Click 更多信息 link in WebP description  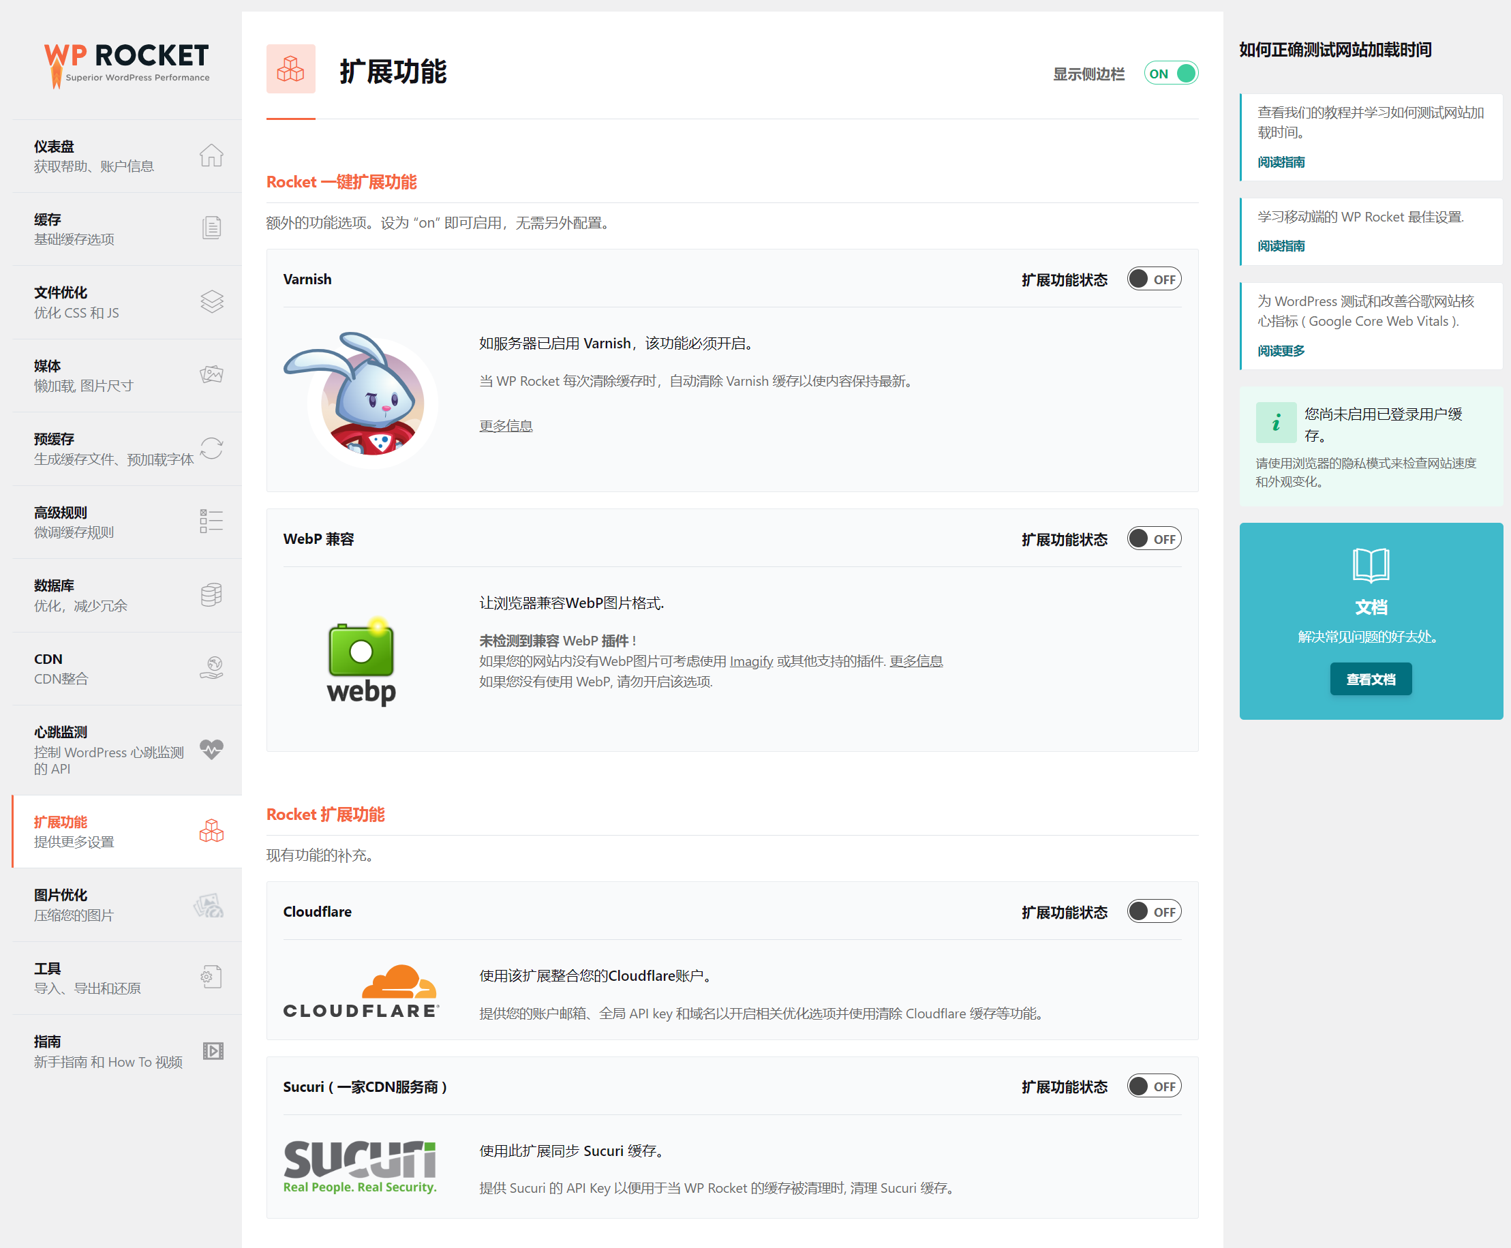(917, 660)
